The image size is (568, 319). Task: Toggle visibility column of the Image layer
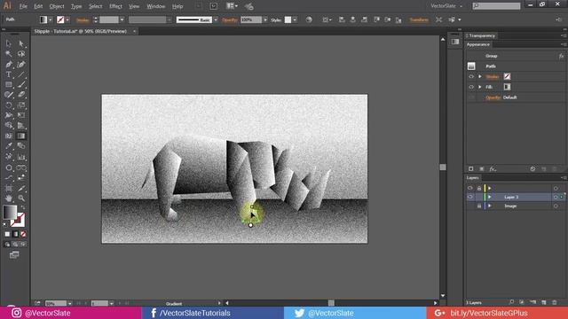469,206
